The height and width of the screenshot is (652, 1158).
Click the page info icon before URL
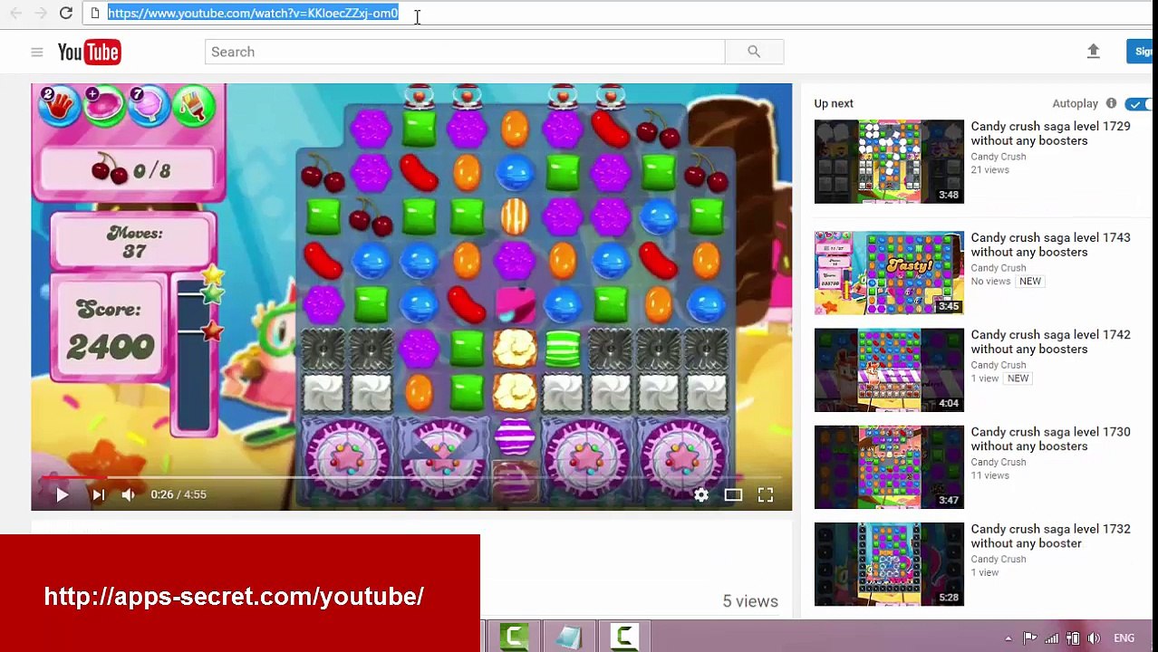[x=94, y=13]
